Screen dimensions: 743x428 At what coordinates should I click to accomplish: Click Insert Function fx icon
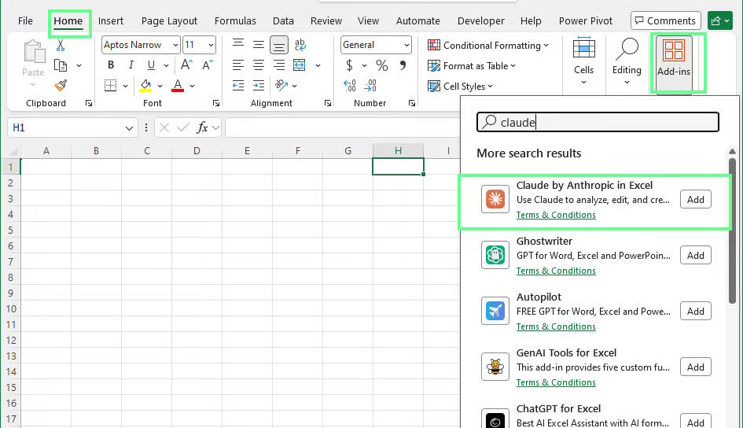tap(203, 127)
